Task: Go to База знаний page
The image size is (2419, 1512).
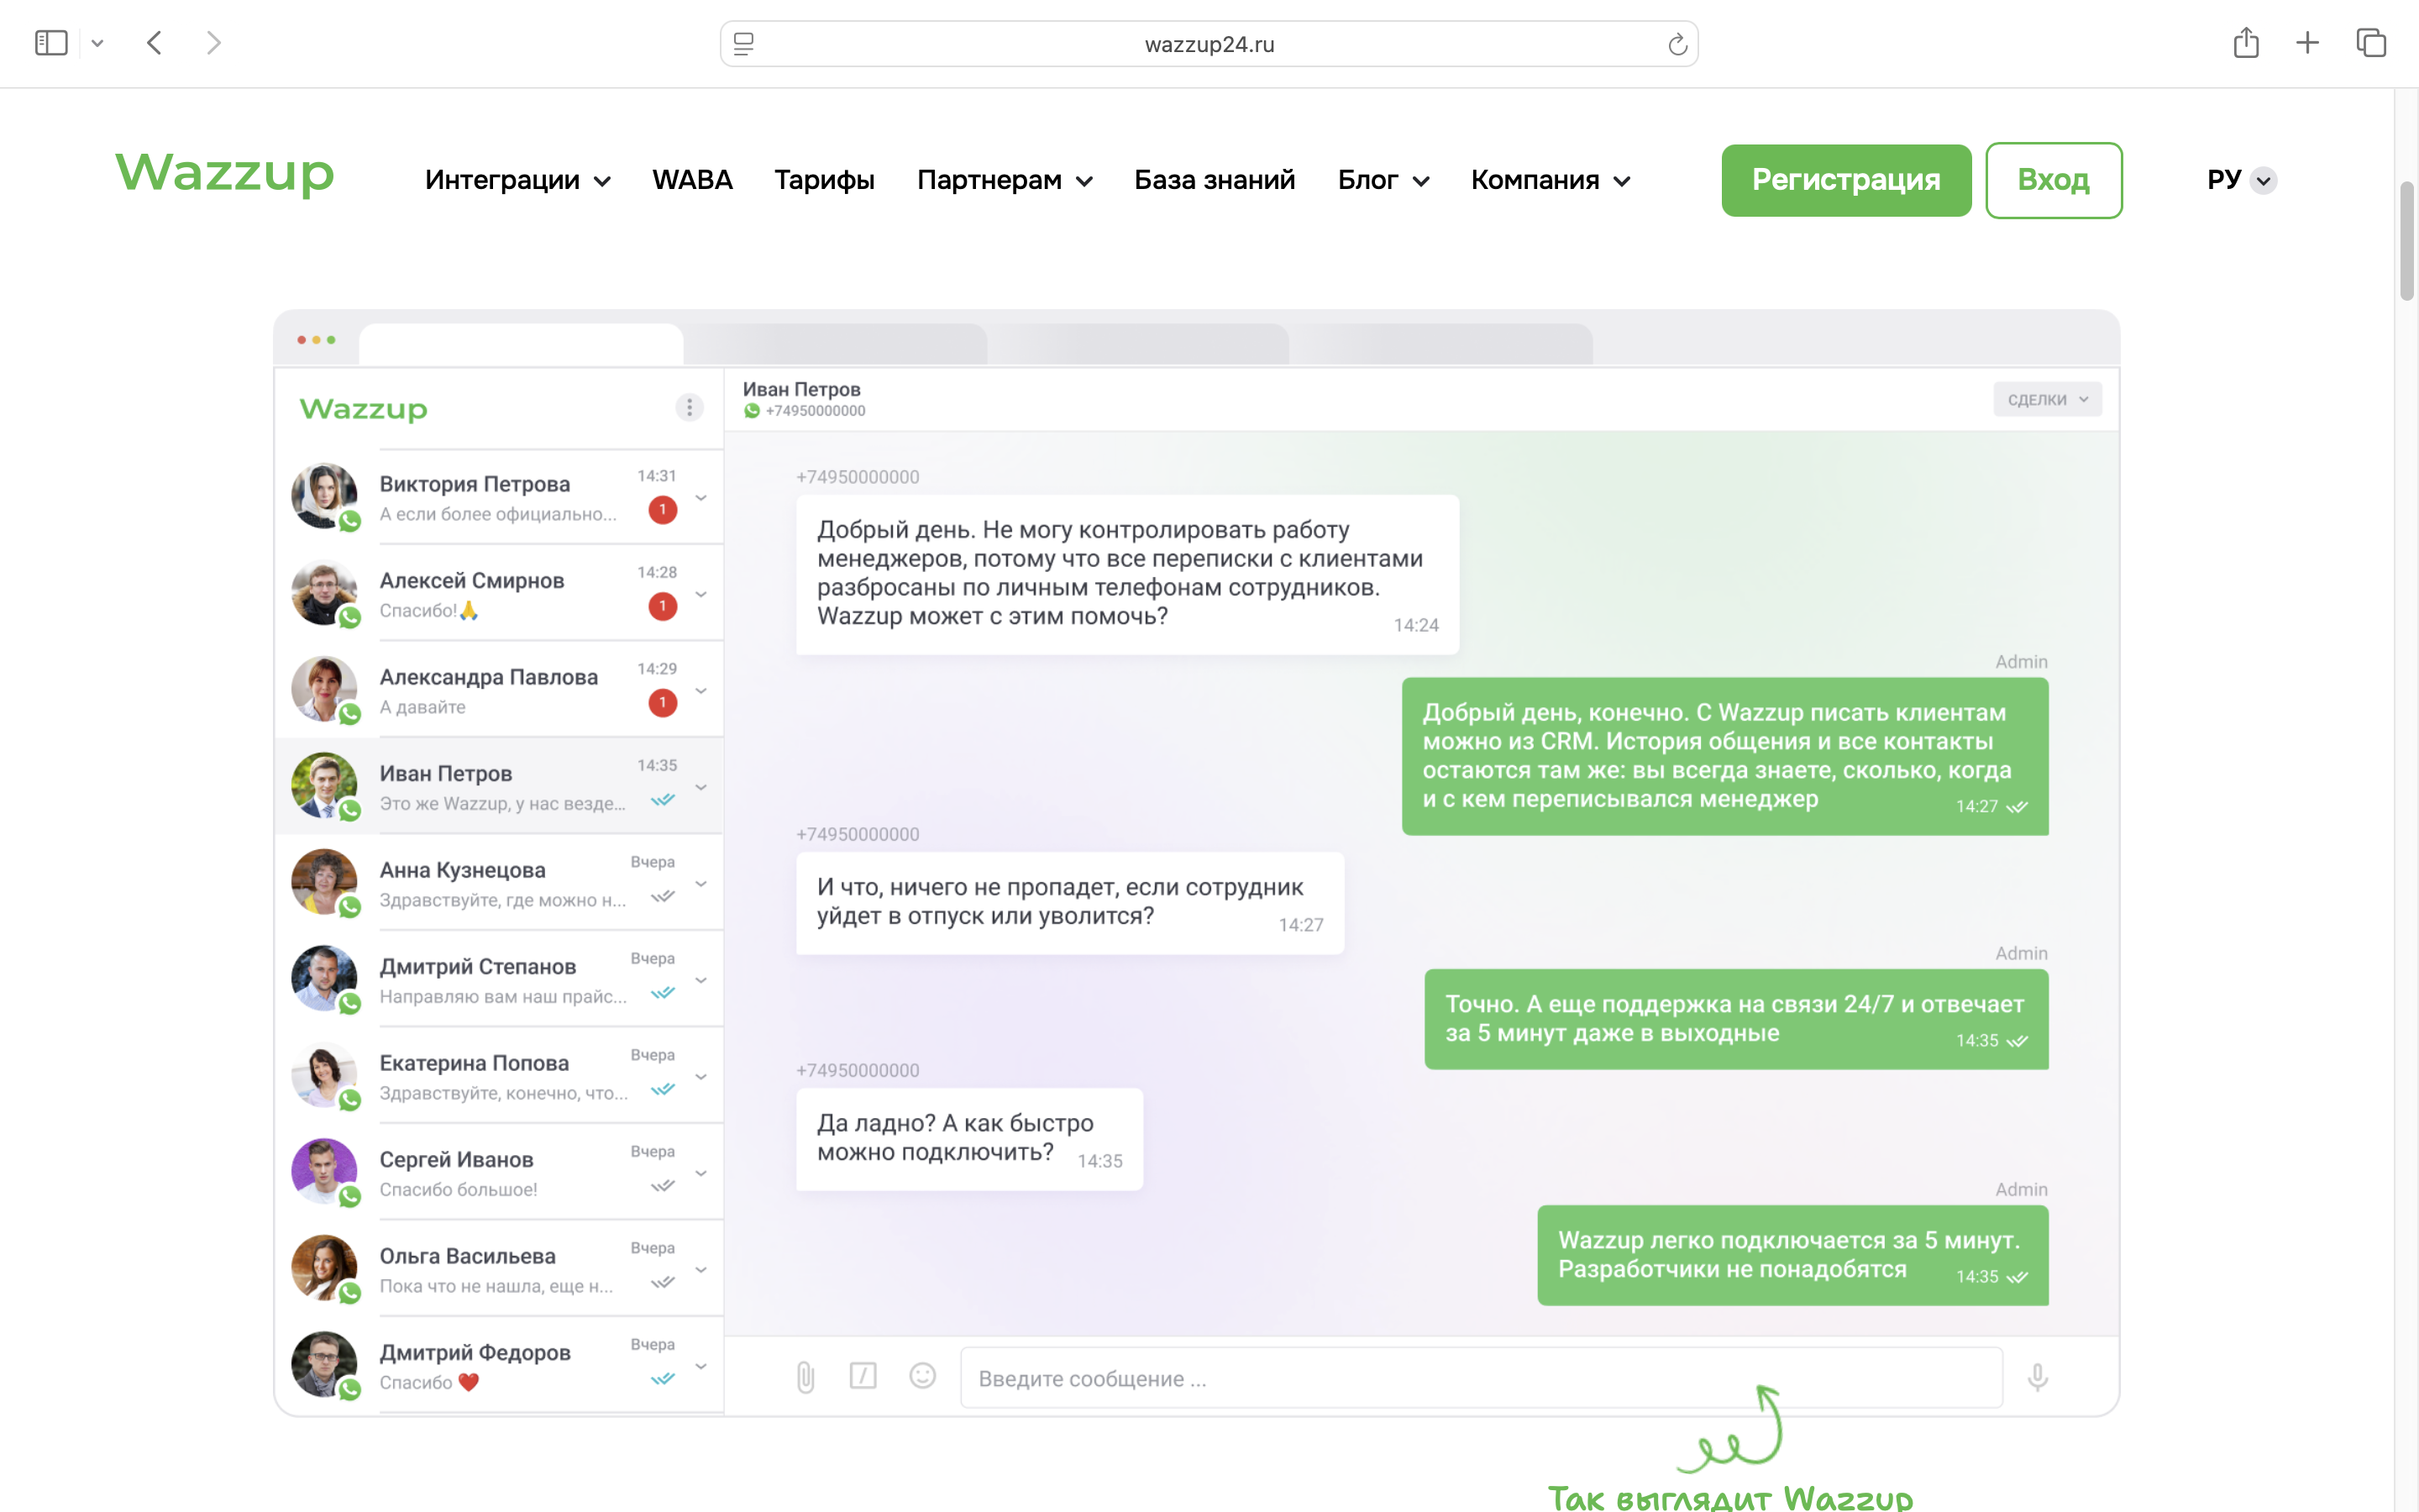Action: pos(1214,180)
